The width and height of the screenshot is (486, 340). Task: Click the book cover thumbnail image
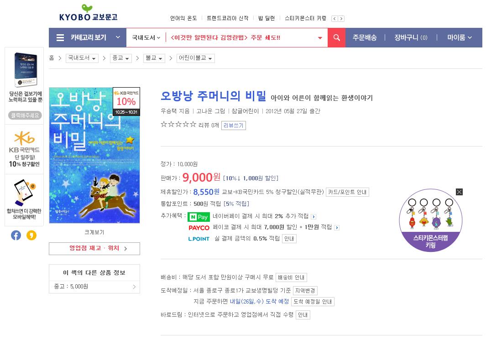pos(94,155)
